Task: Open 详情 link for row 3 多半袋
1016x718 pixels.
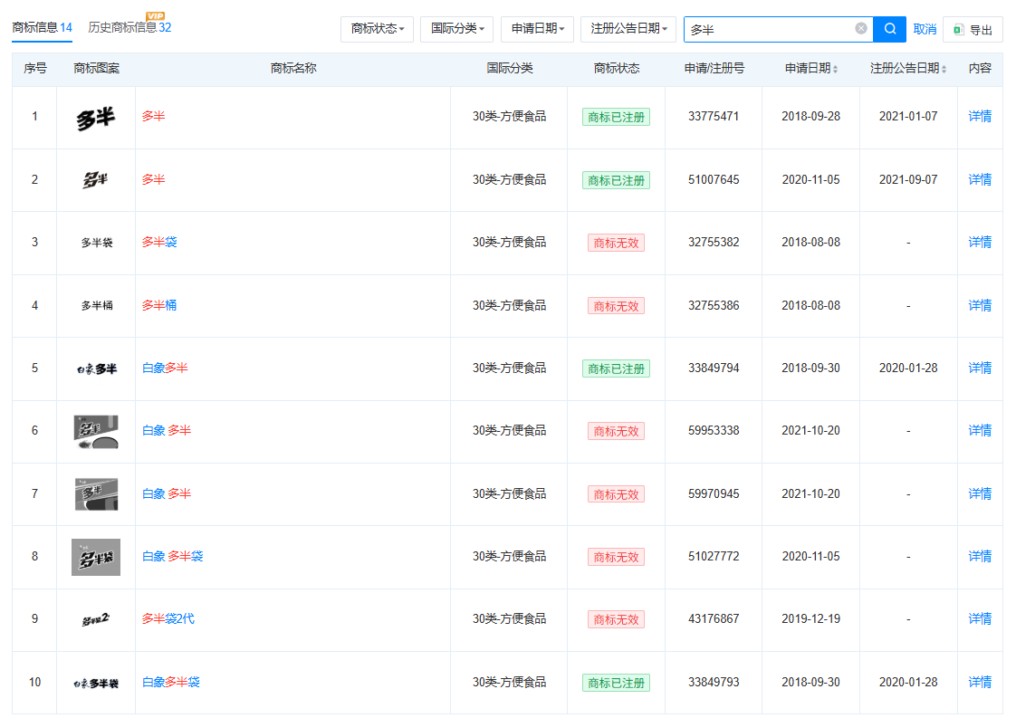Action: click(980, 242)
